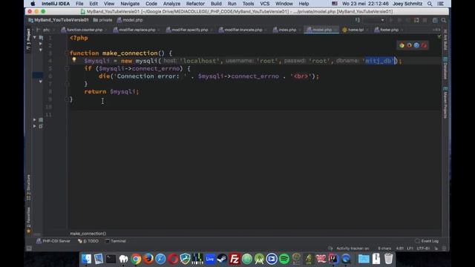Open the Terminal tool window
The image size is (475, 267).
coord(116,241)
